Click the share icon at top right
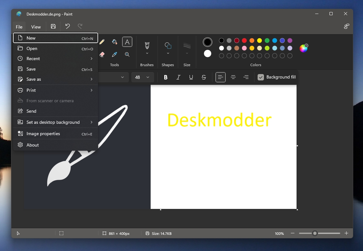Image resolution: width=363 pixels, height=251 pixels. [346, 26]
